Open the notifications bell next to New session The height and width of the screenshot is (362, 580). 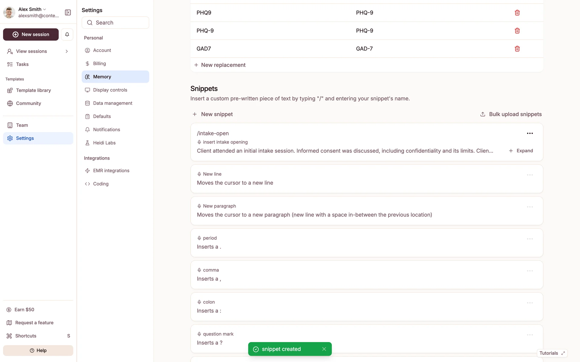pos(67,34)
